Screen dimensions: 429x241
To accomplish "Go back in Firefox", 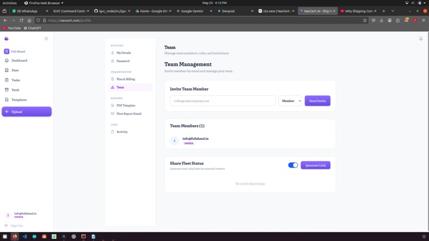I will pyautogui.click(x=5, y=20).
